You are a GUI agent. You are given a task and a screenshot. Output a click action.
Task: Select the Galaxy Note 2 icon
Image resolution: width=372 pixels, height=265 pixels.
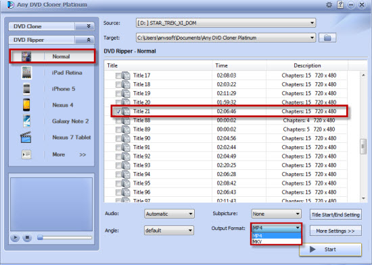pos(26,121)
